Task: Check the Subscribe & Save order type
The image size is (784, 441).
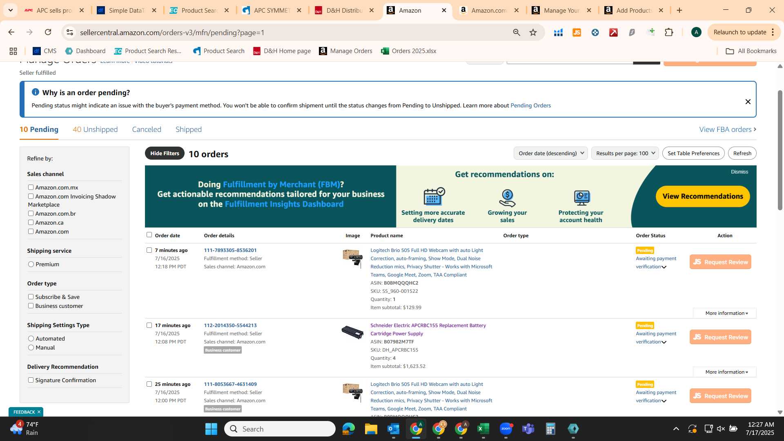Action: pyautogui.click(x=31, y=296)
